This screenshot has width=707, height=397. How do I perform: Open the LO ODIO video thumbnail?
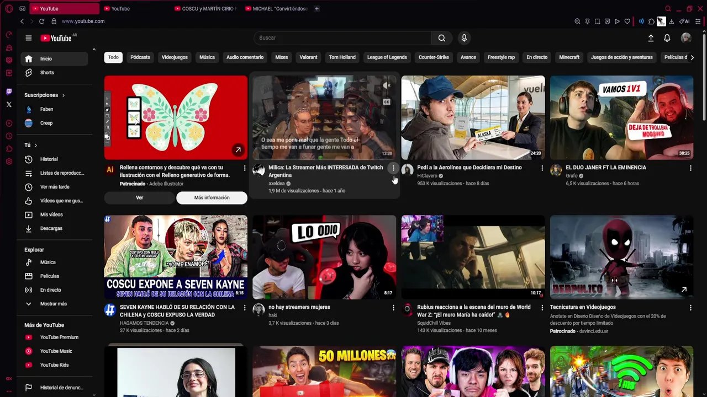(x=324, y=257)
